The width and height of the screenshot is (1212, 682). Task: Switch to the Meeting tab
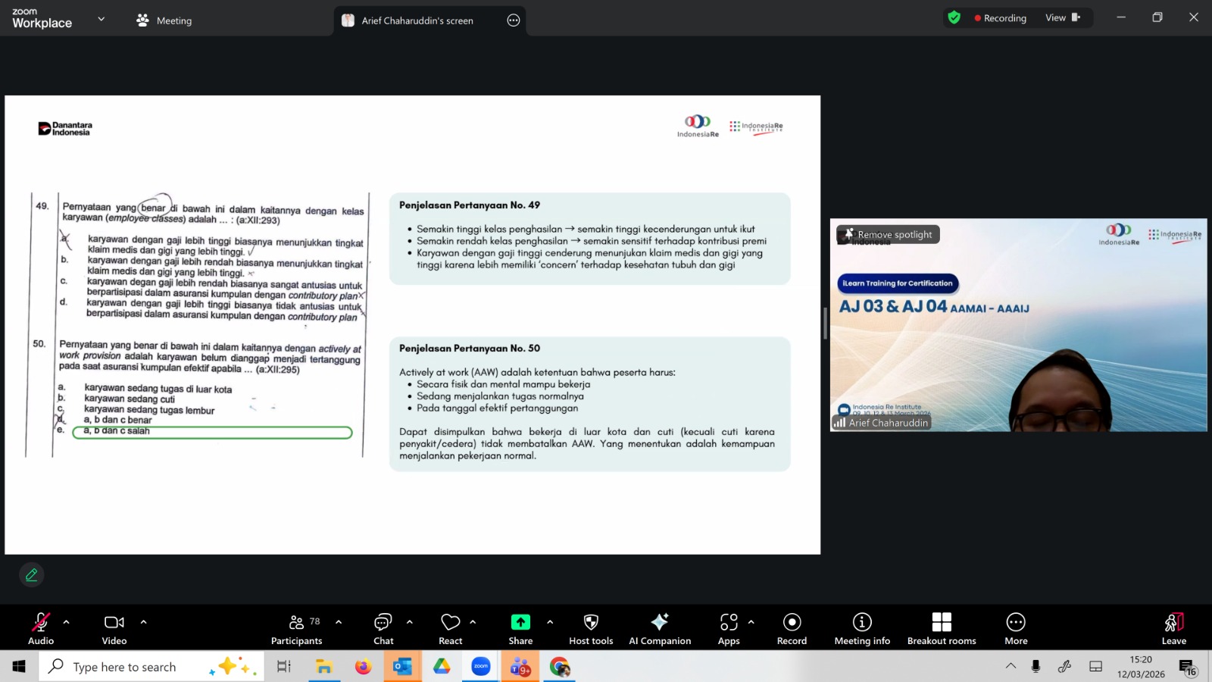tap(164, 20)
